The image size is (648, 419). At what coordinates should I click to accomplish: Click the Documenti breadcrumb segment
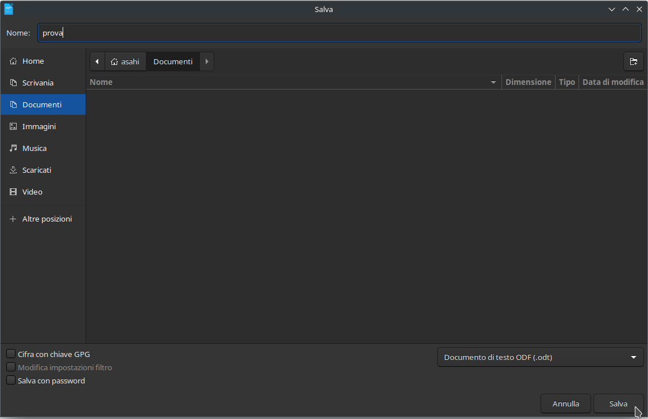pyautogui.click(x=173, y=61)
